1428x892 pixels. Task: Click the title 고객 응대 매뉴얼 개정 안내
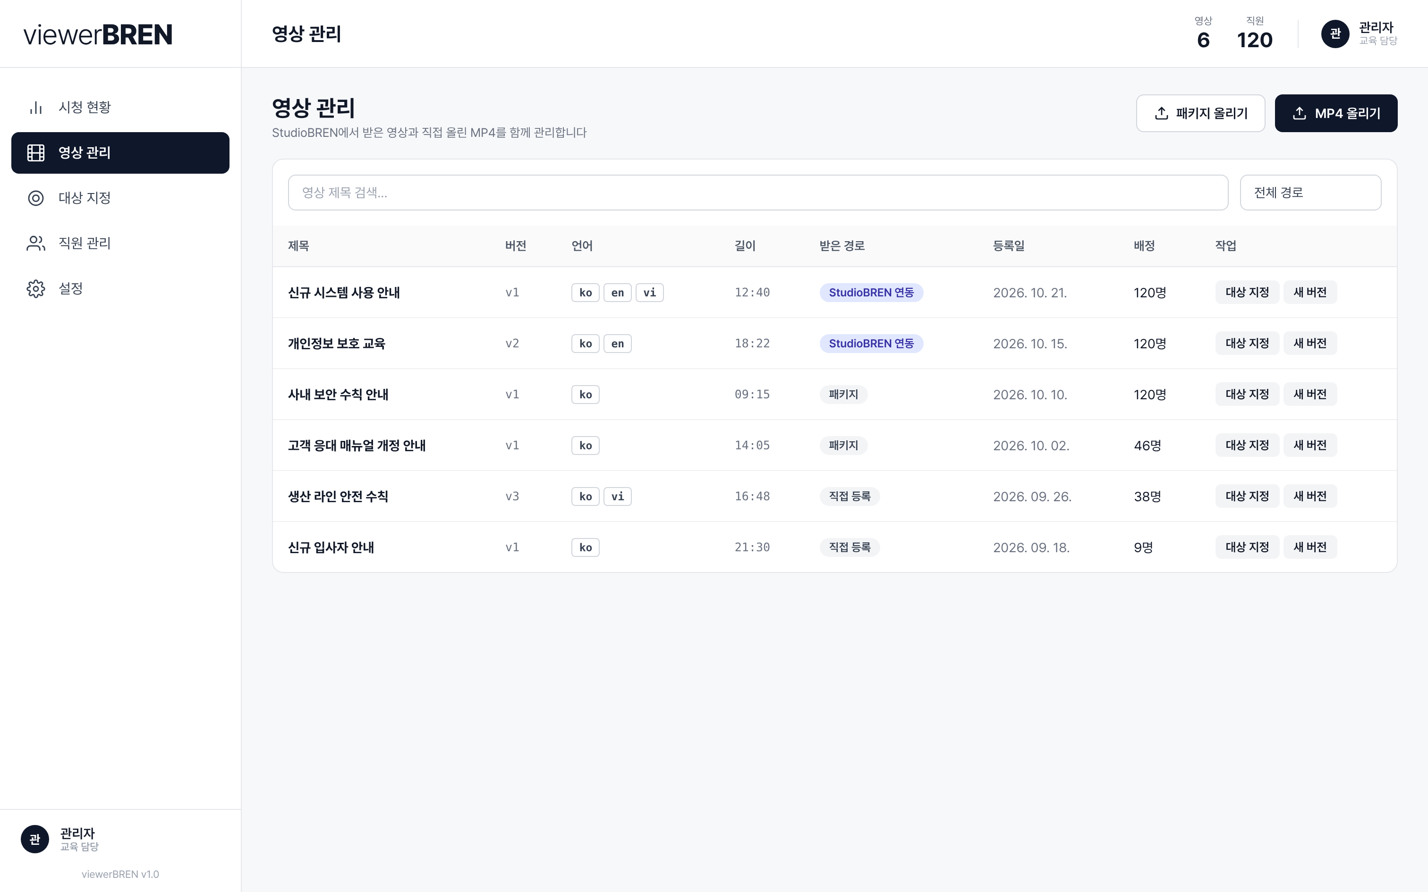pos(357,446)
